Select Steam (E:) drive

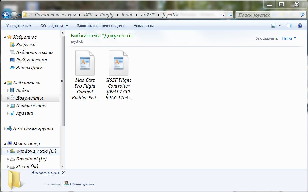[x=27, y=167]
